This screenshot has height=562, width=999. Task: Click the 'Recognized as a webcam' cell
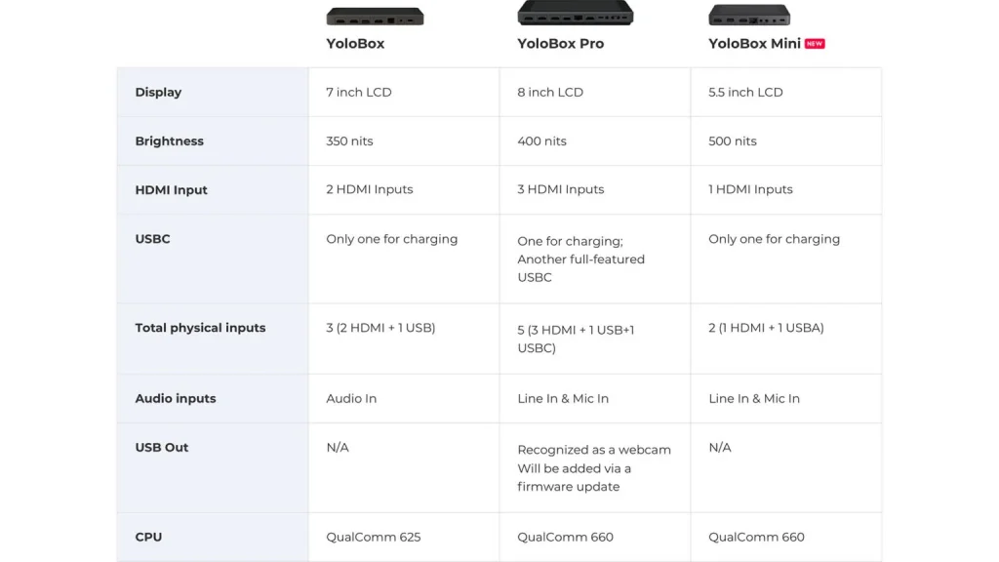pos(594,467)
